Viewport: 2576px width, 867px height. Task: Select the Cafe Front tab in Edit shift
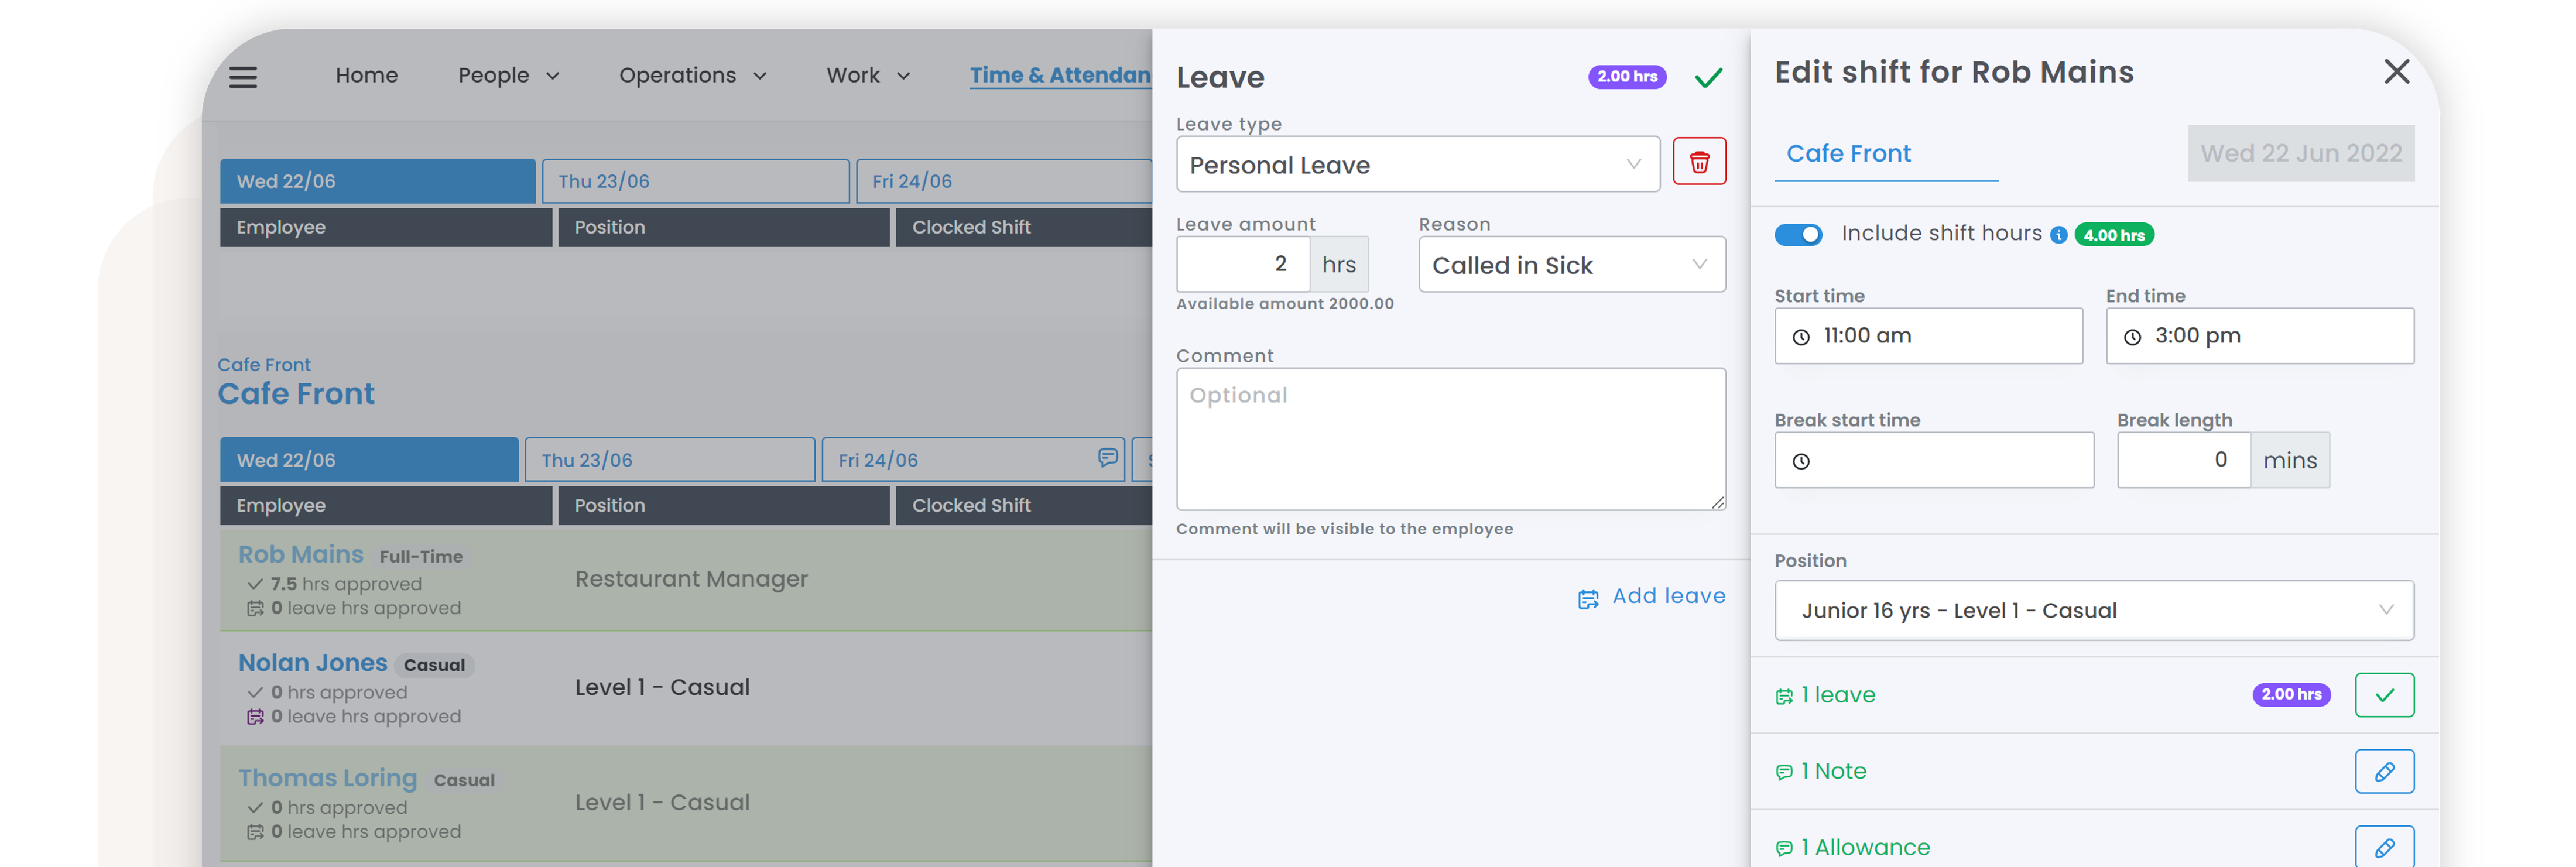[x=1848, y=154]
